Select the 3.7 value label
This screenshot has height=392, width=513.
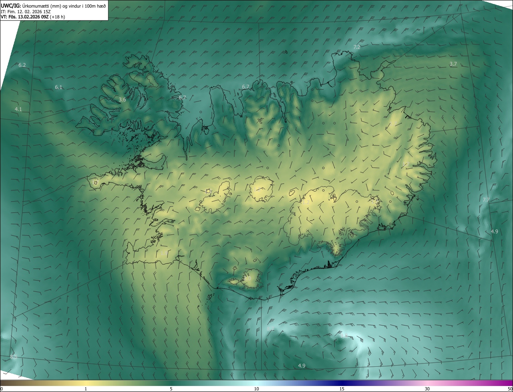click(453, 64)
